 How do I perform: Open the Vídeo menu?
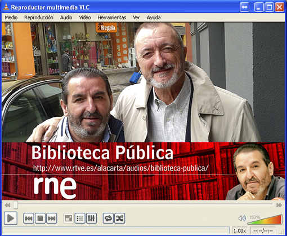click(85, 18)
